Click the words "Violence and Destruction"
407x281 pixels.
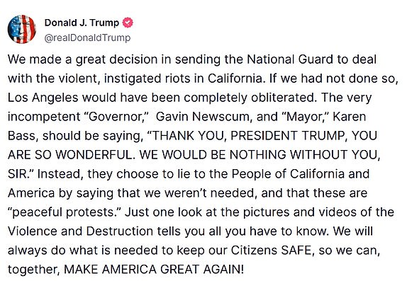coord(80,231)
